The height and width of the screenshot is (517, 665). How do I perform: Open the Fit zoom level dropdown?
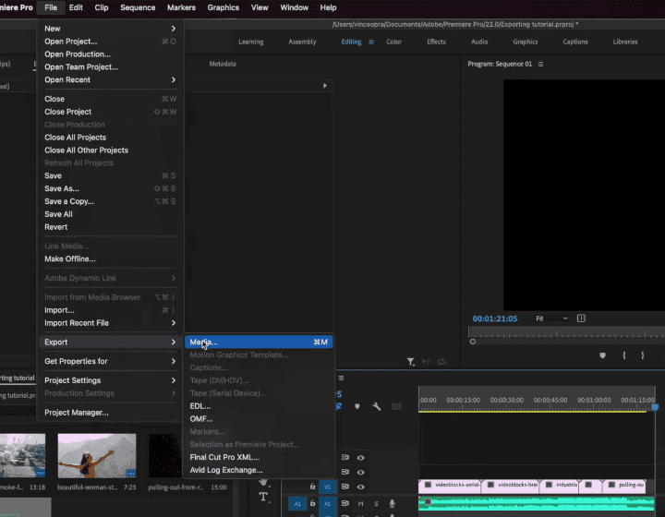click(x=551, y=319)
